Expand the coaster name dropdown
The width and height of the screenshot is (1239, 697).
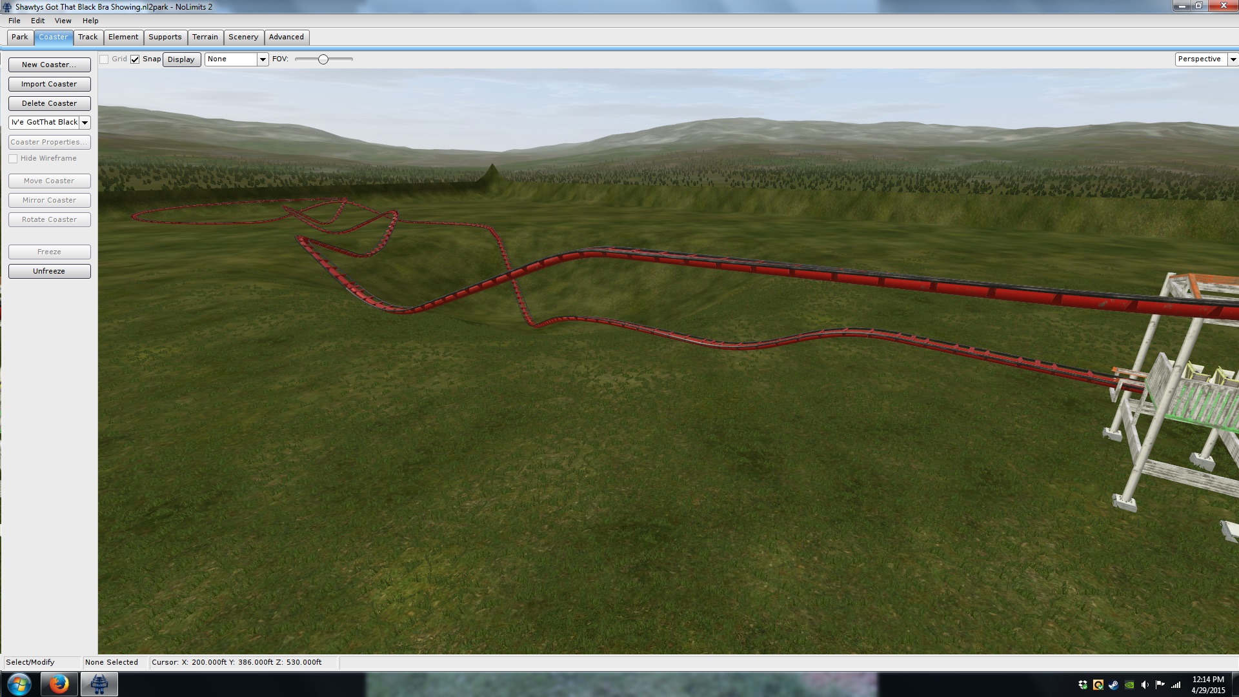point(85,123)
